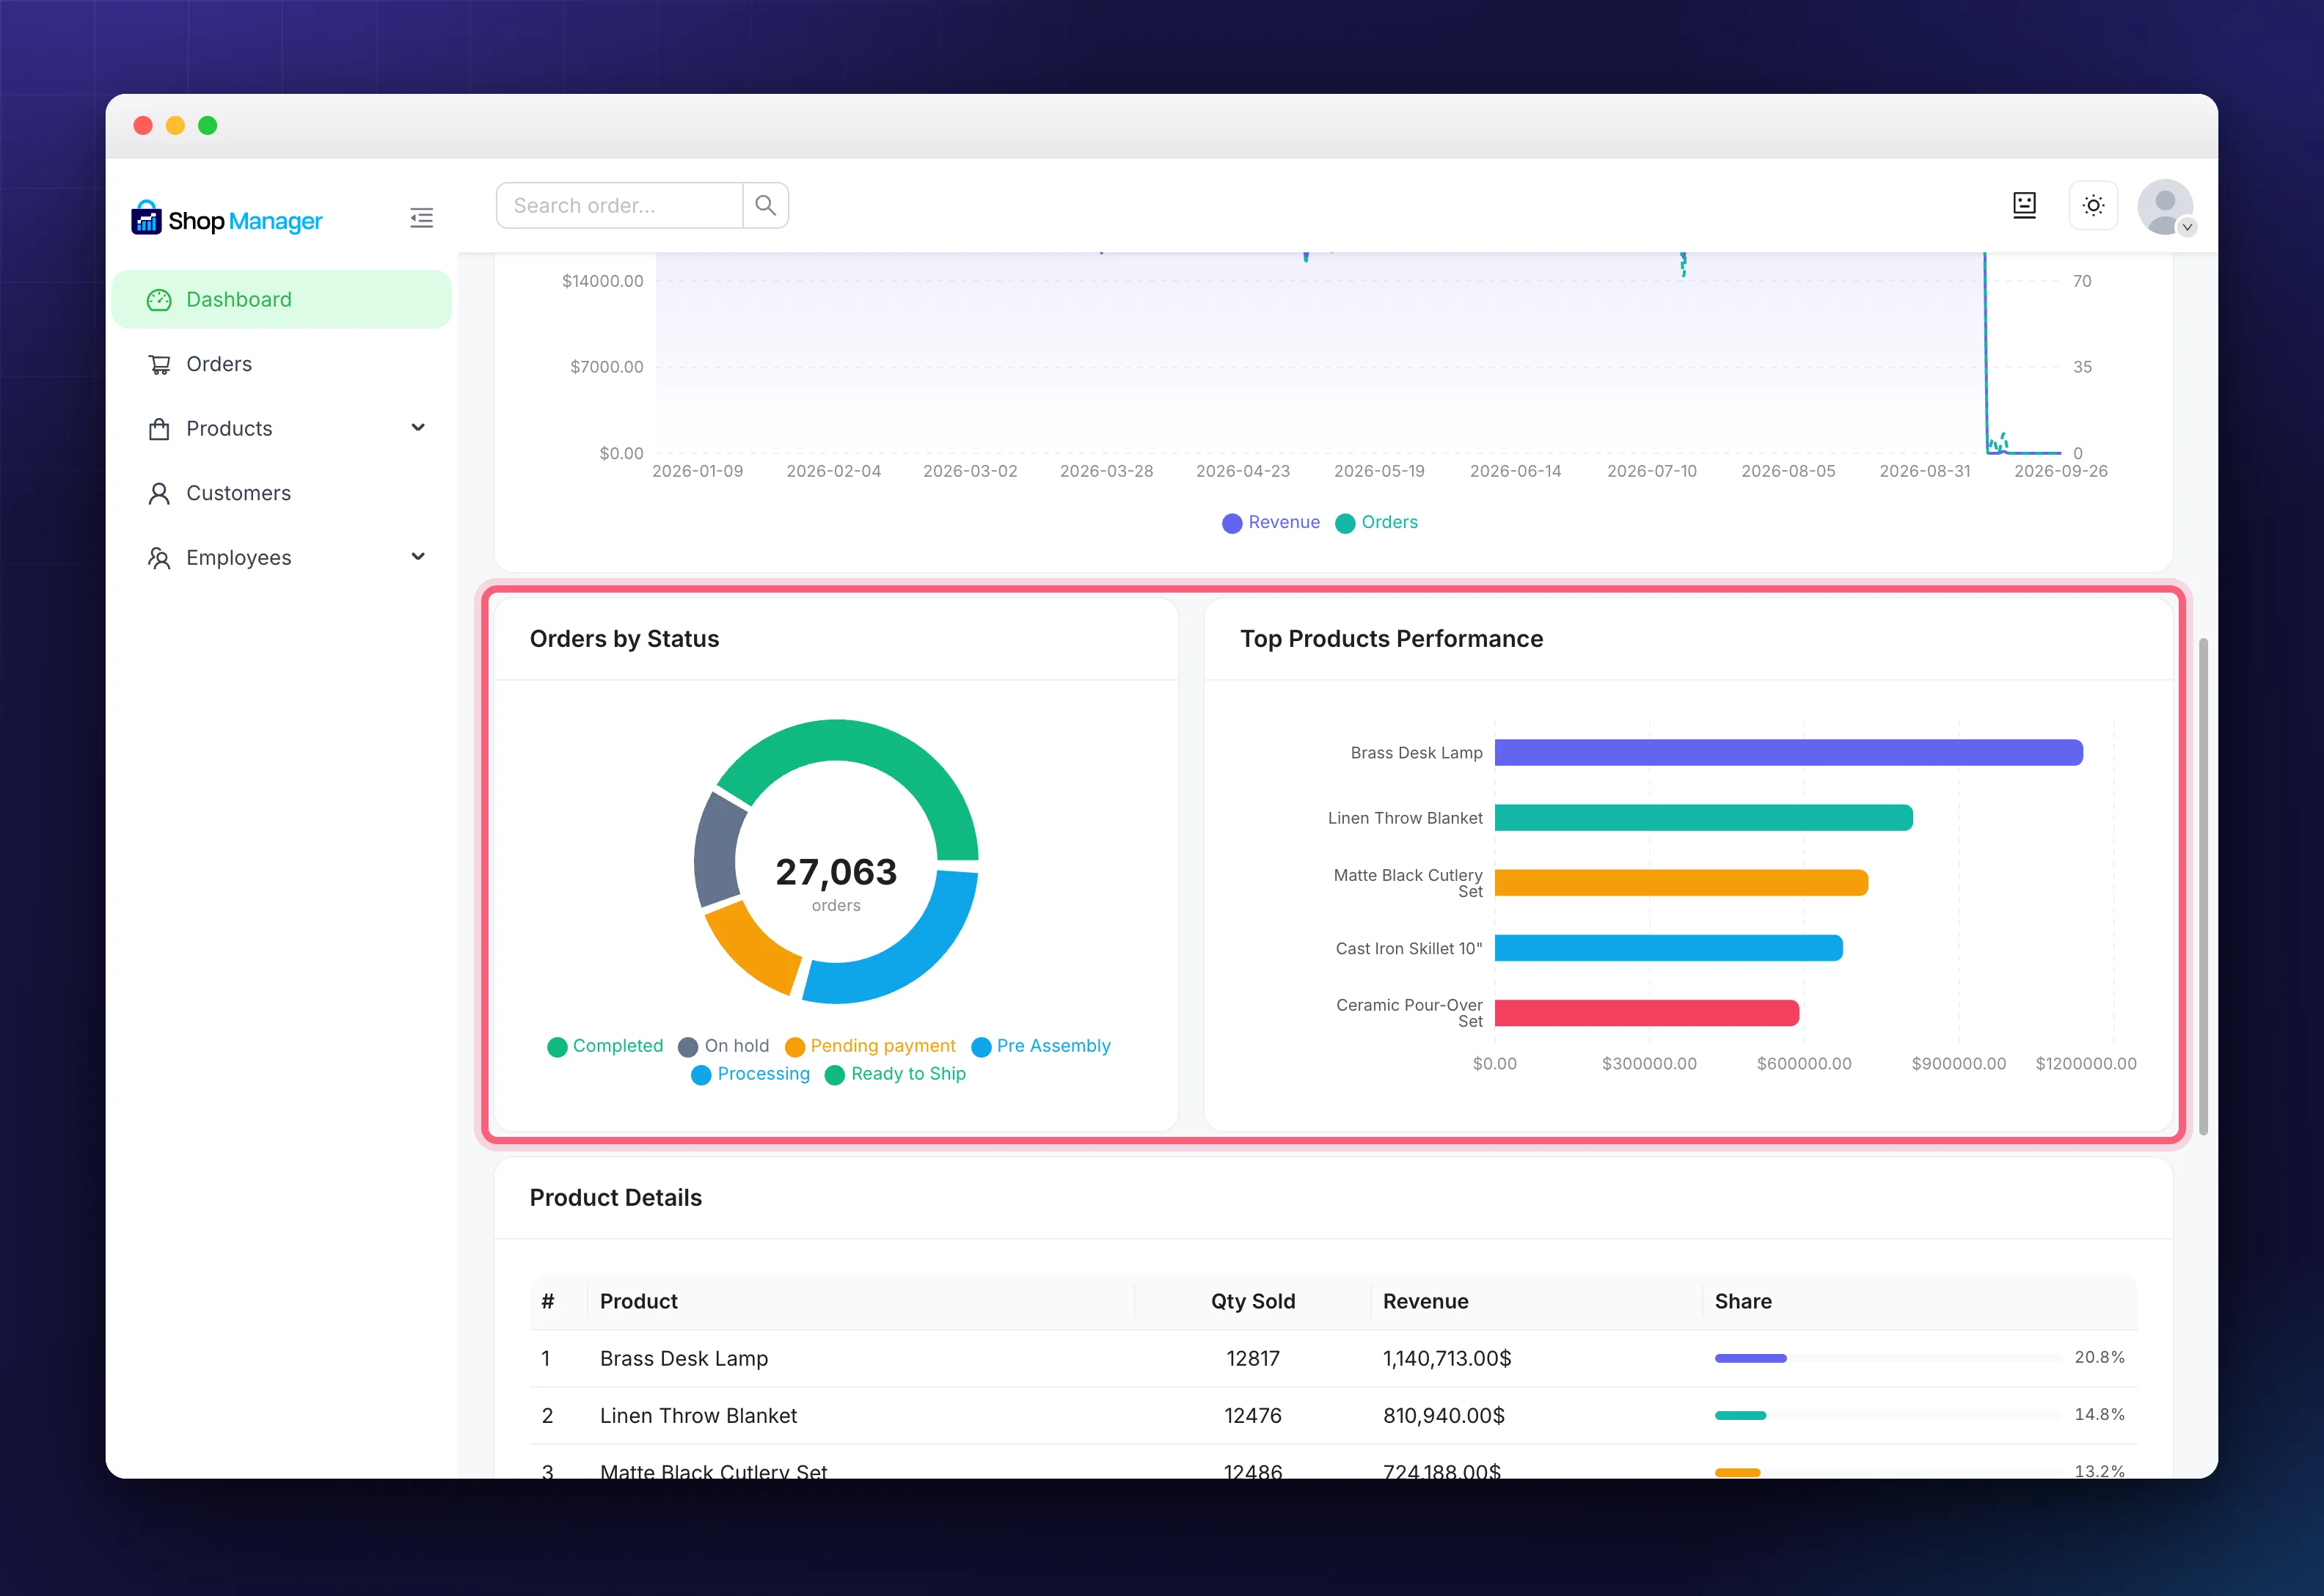
Task: Click the Orders by Status heading
Action: (624, 639)
